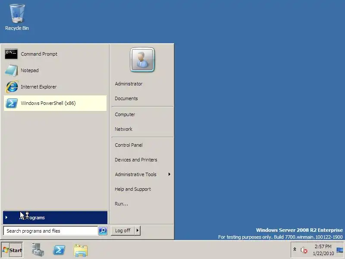Open the Administrator personal folder link
345x259 pixels.
point(129,84)
